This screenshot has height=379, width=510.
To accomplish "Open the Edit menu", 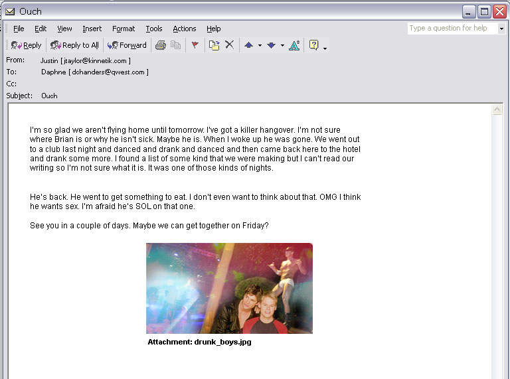I will [x=41, y=29].
